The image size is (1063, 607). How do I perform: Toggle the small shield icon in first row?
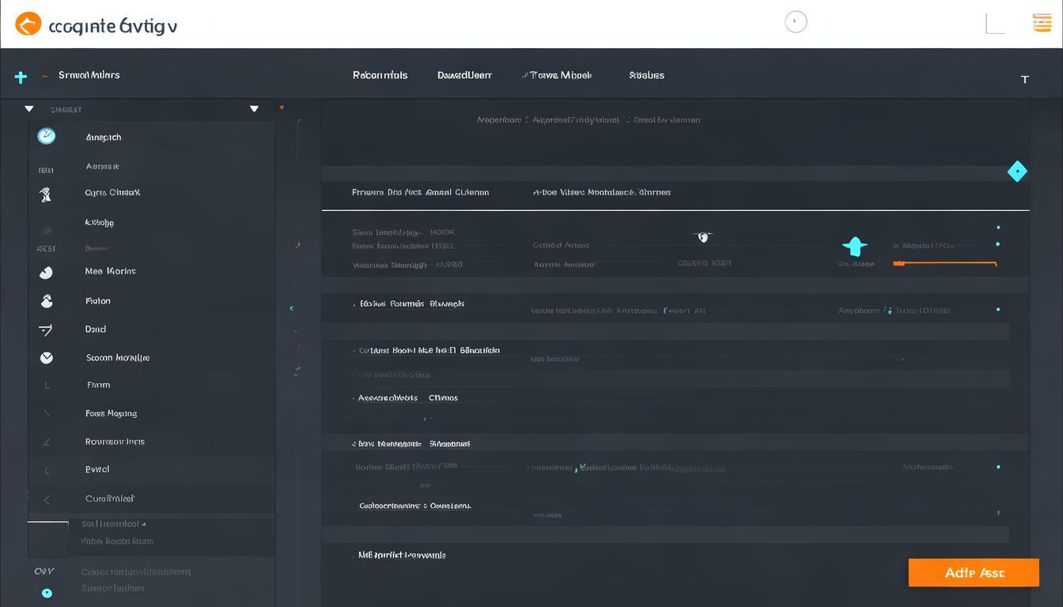click(702, 236)
